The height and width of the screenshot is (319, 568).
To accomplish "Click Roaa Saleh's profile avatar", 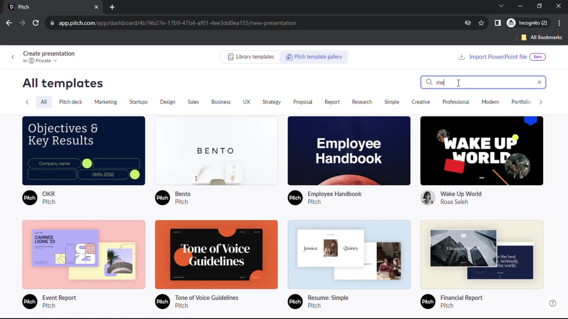I will coord(428,198).
